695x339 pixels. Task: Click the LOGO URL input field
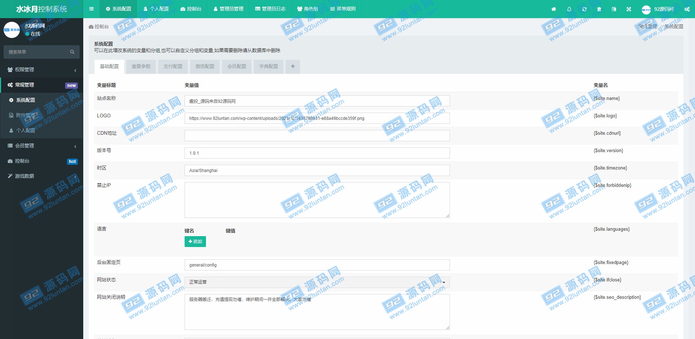pyautogui.click(x=317, y=118)
